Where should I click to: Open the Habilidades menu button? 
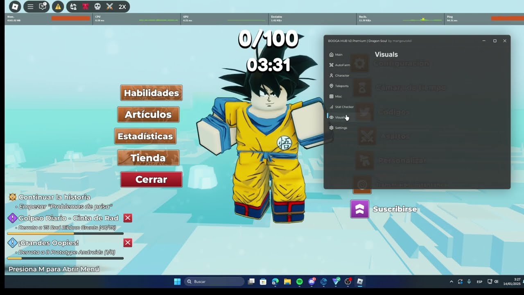click(151, 93)
